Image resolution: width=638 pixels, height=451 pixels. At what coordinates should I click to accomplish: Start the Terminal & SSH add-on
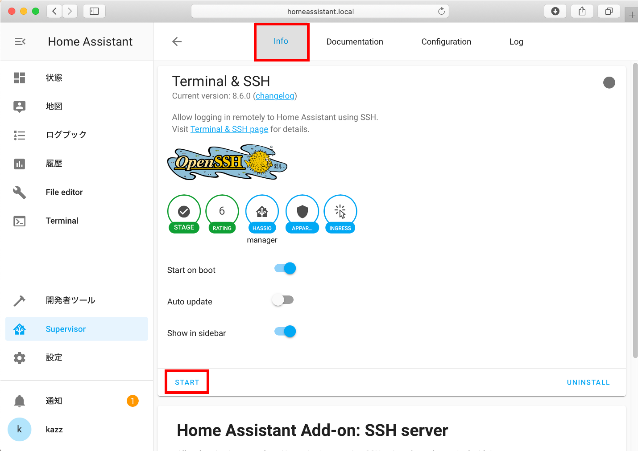coord(187,382)
